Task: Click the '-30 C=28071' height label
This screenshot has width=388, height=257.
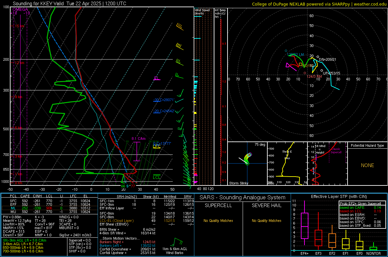Action: tap(164, 100)
